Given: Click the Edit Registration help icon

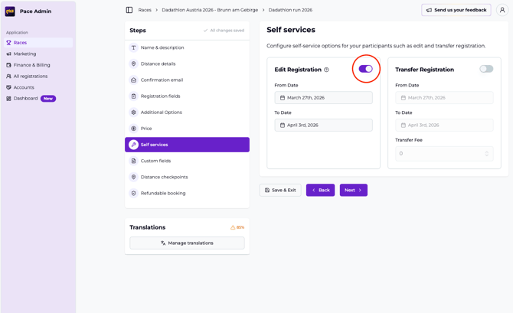Looking at the screenshot, I should point(326,70).
